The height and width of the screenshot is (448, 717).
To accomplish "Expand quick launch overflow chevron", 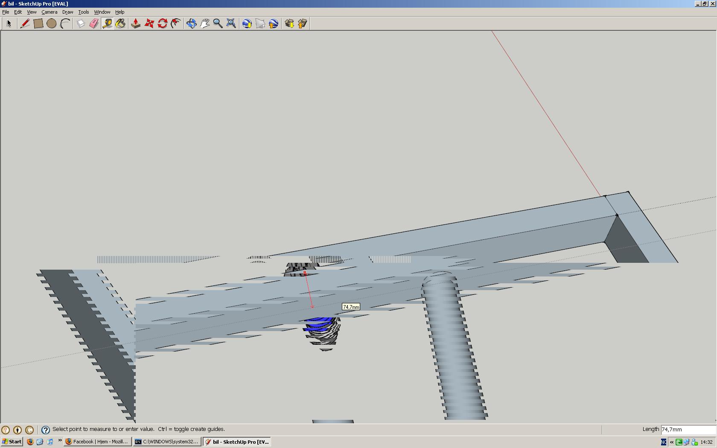I will point(60,441).
